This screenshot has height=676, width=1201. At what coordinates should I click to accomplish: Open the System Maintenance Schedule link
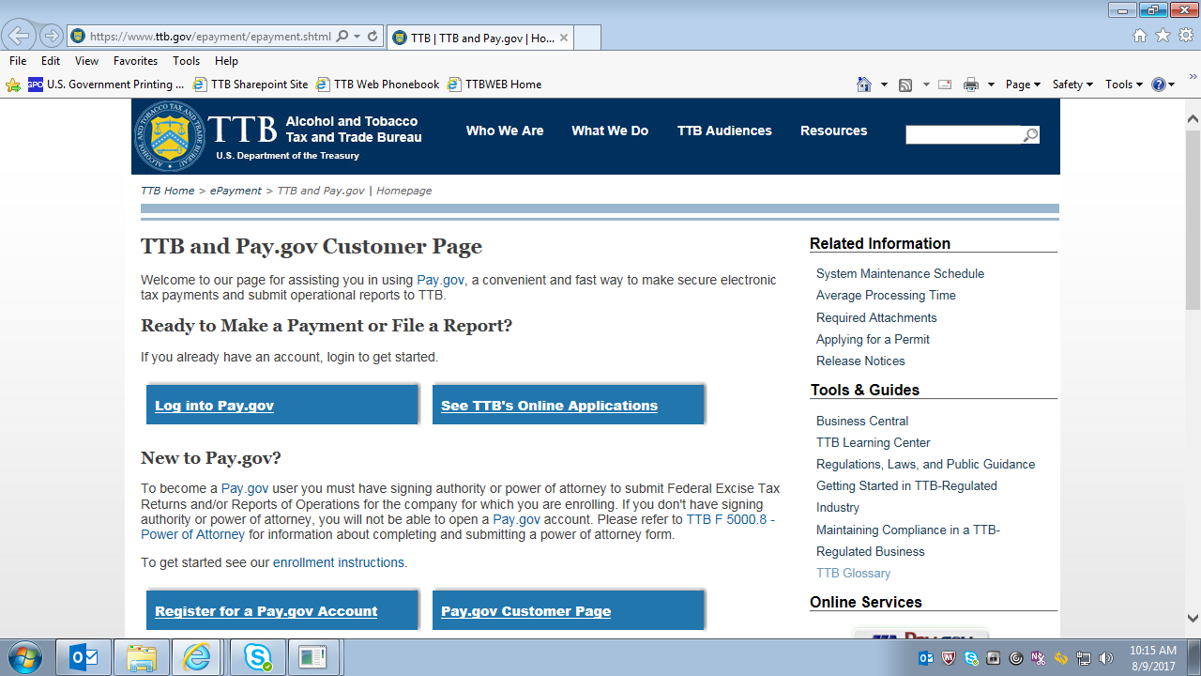900,273
